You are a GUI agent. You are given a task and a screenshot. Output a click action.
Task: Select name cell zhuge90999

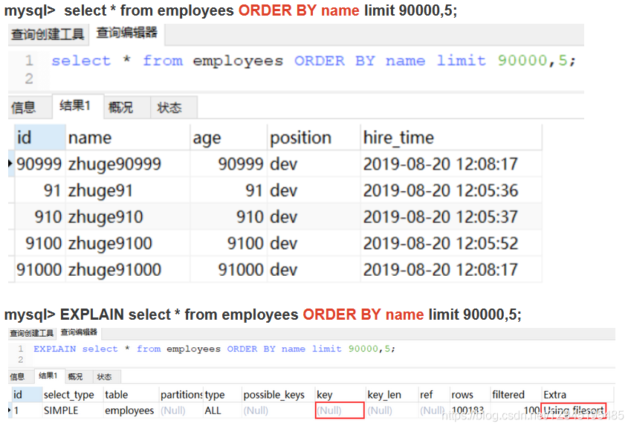[128, 164]
